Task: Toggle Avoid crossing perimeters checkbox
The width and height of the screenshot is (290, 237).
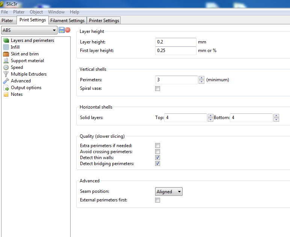Action: point(157,152)
